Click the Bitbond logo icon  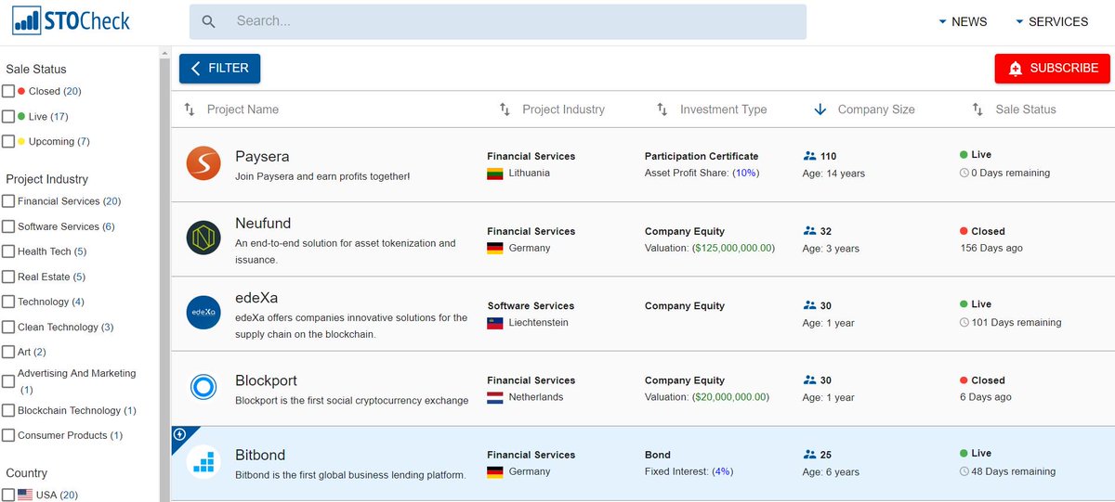203,462
